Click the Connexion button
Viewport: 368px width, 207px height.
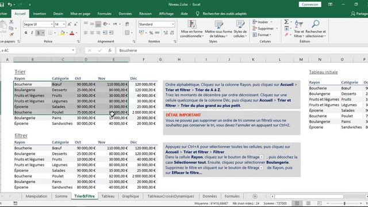310,5
